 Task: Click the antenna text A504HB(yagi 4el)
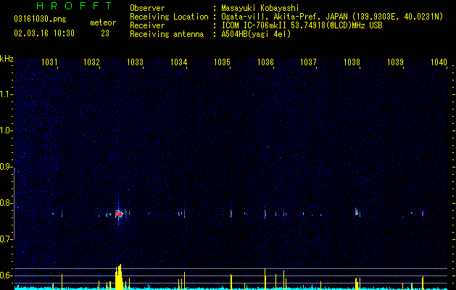point(256,34)
